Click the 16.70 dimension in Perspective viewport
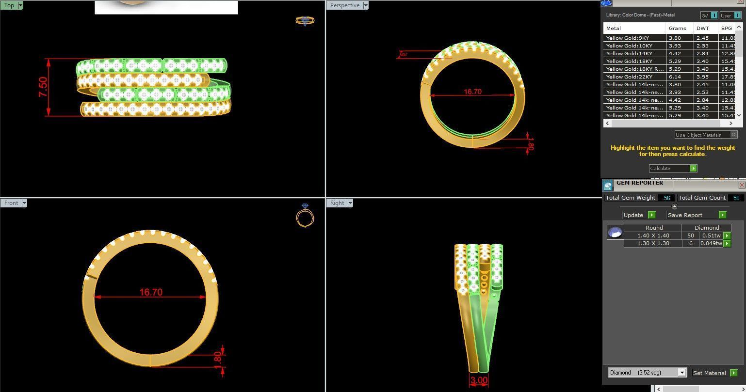 point(472,92)
